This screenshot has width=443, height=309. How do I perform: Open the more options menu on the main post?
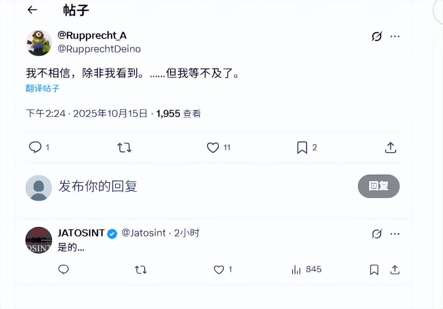point(395,36)
